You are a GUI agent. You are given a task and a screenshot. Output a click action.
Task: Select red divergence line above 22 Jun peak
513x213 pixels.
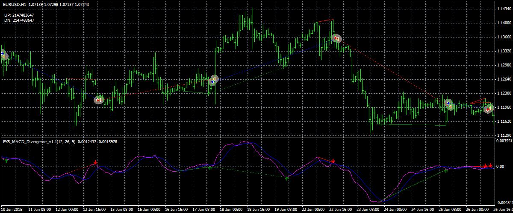pyautogui.click(x=325, y=20)
